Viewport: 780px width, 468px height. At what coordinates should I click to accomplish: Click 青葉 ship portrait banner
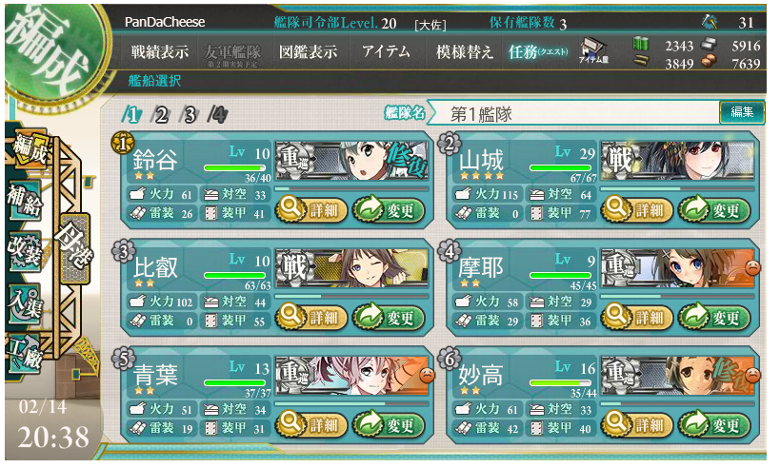(x=352, y=376)
